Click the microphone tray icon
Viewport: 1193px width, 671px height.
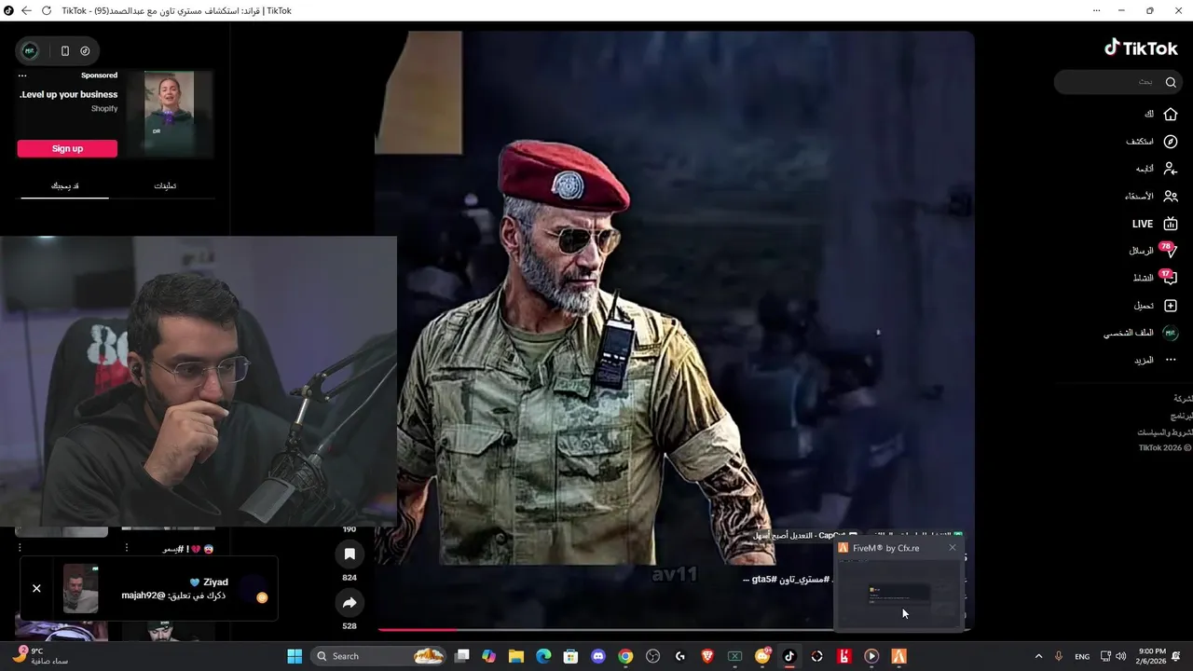point(1059,656)
